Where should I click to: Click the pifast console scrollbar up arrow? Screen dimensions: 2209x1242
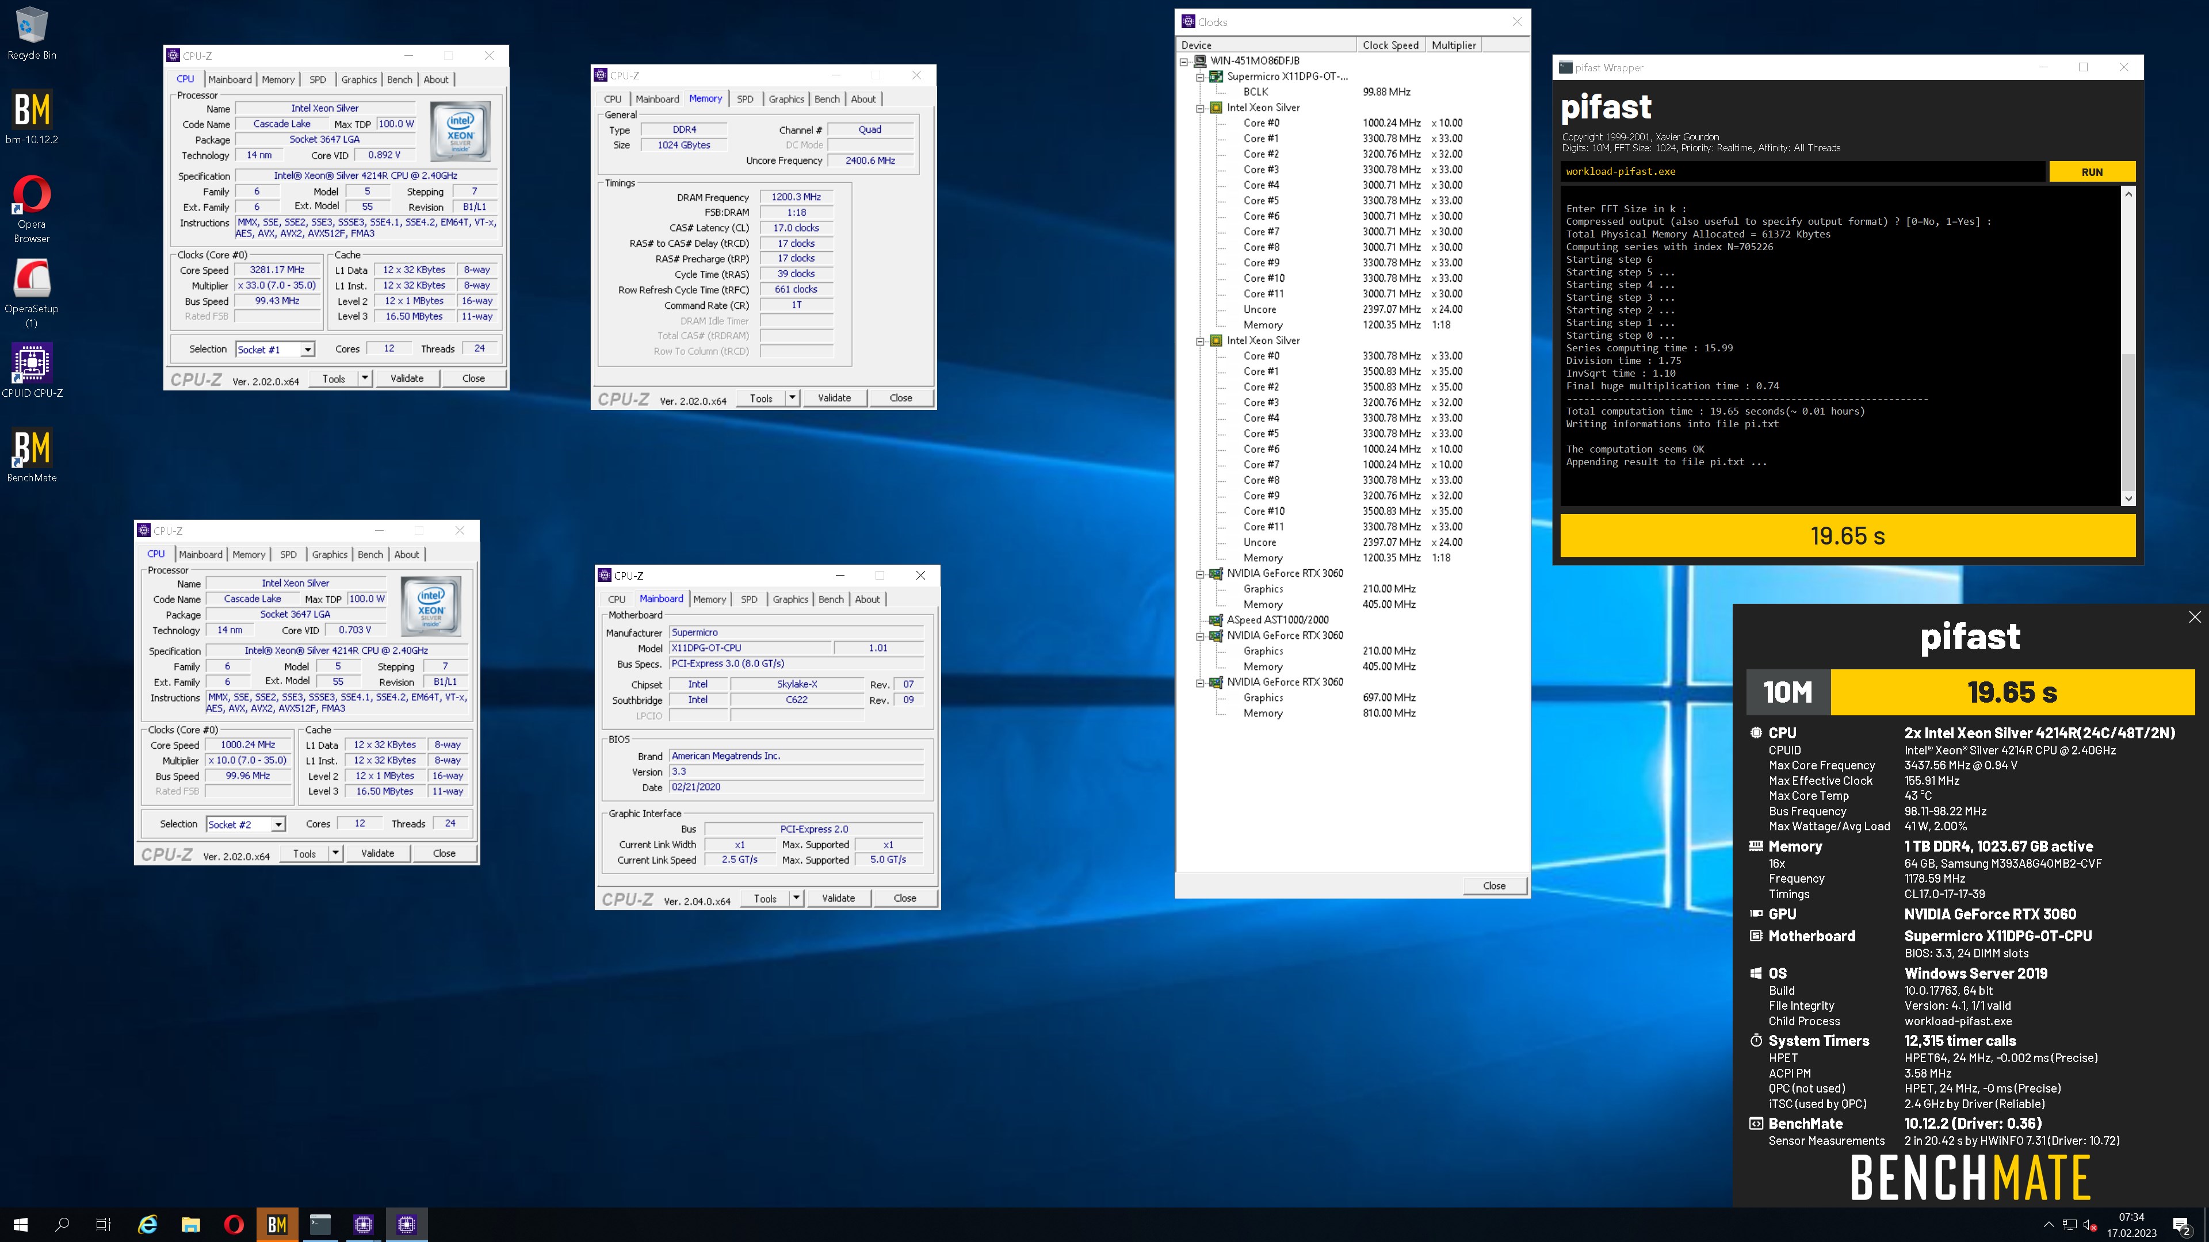[x=2127, y=194]
